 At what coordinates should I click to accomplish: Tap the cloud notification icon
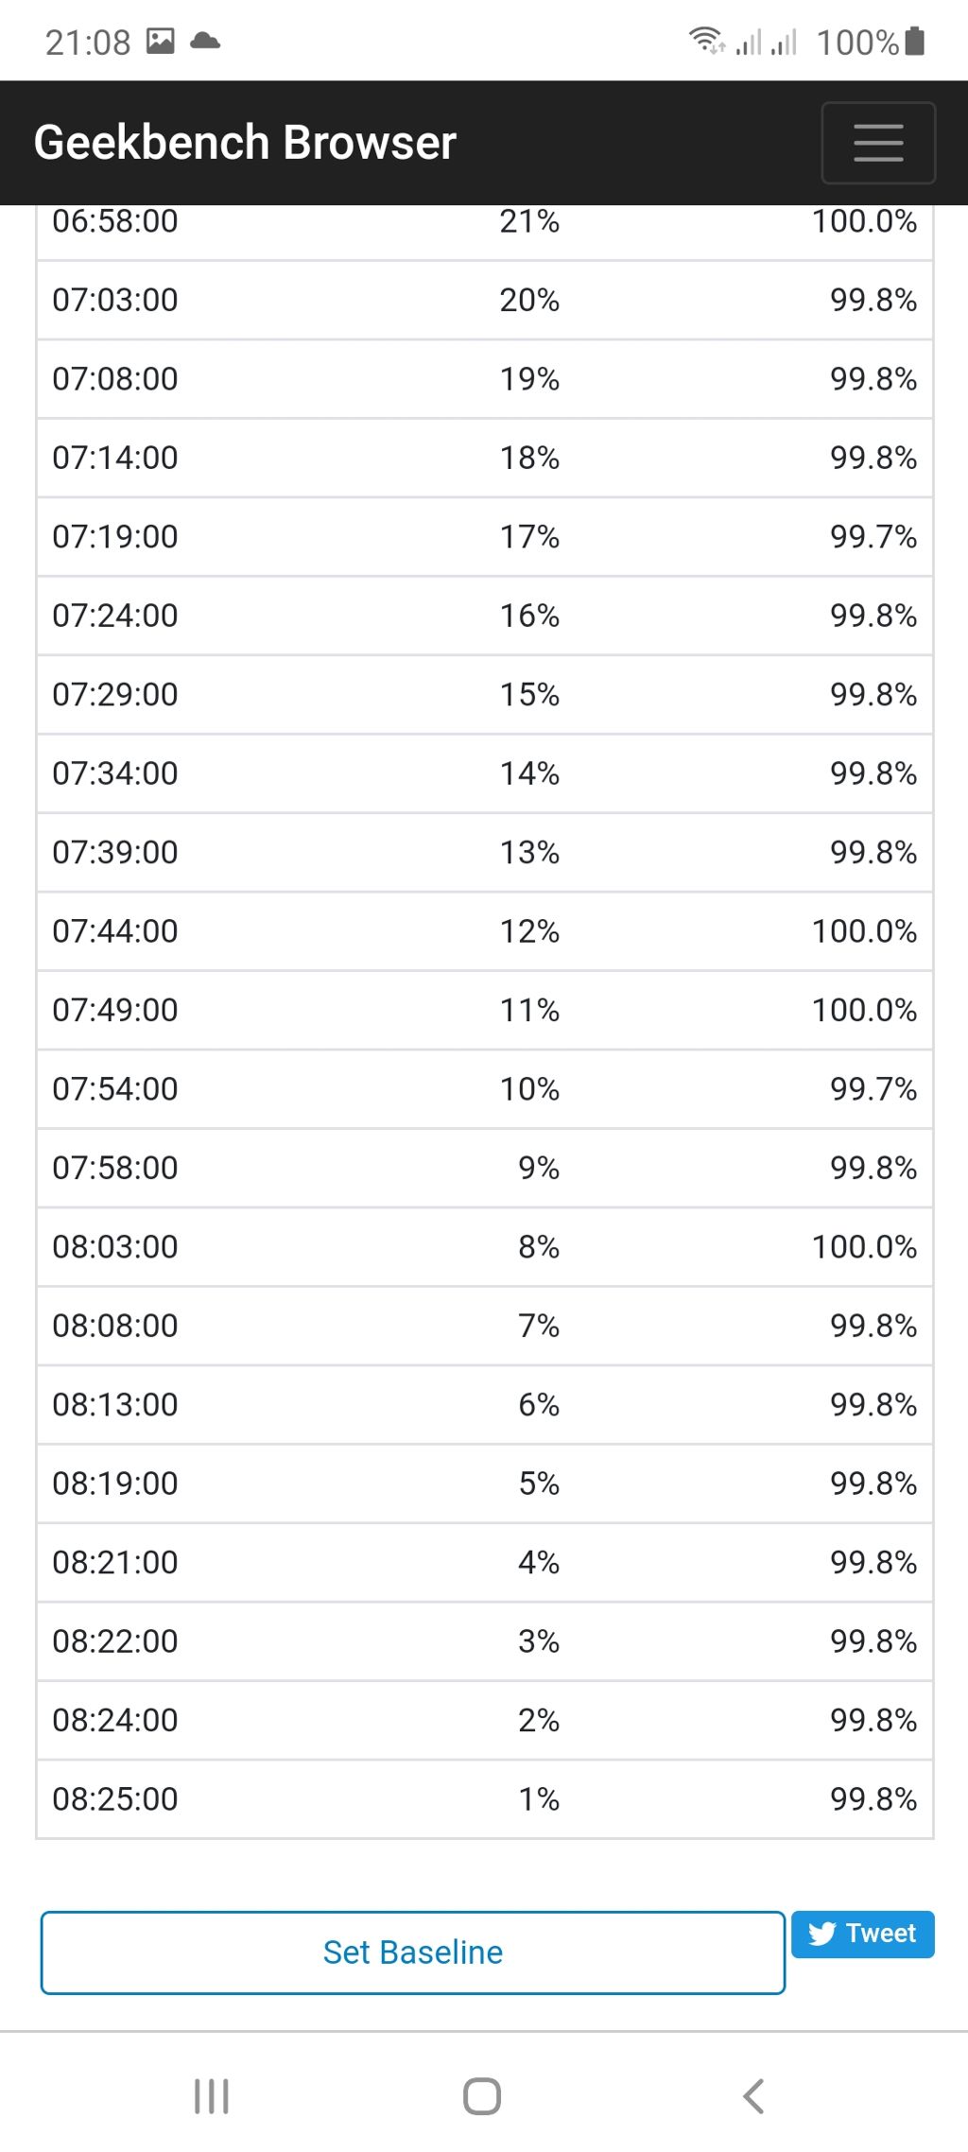205,41
